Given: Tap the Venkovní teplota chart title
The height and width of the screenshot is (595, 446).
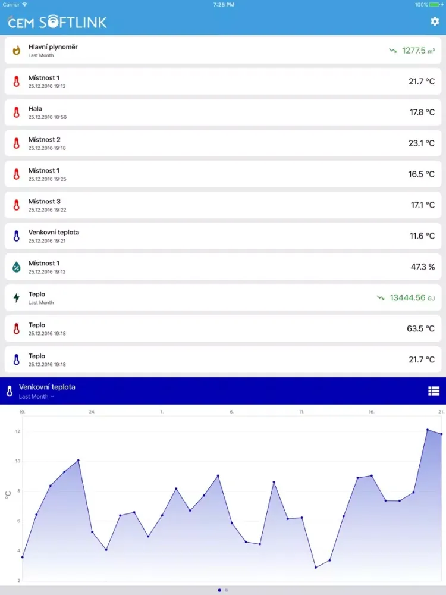Looking at the screenshot, I should (47, 387).
